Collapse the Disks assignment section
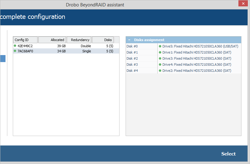250x164 pixels. pyautogui.click(x=129, y=40)
